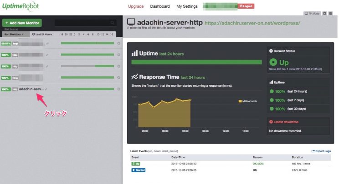Toggle the Milliseconds legend on the chart
The height and width of the screenshot is (184, 339).
(246, 101)
